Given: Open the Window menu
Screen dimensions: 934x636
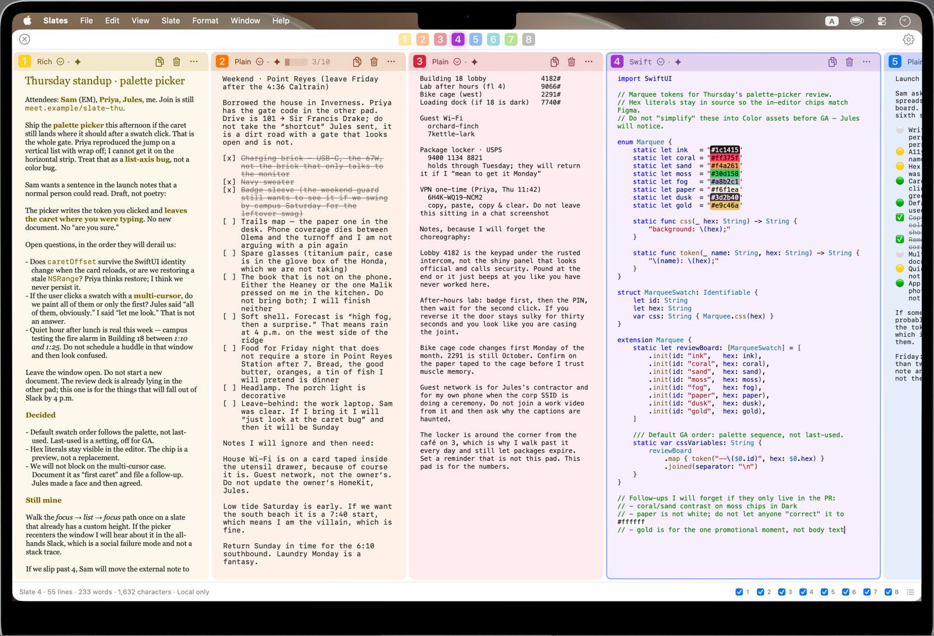Looking at the screenshot, I should coord(245,20).
